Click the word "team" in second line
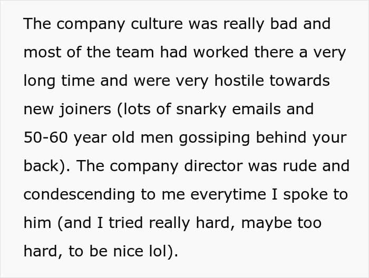369x278 pixels. 134,52
